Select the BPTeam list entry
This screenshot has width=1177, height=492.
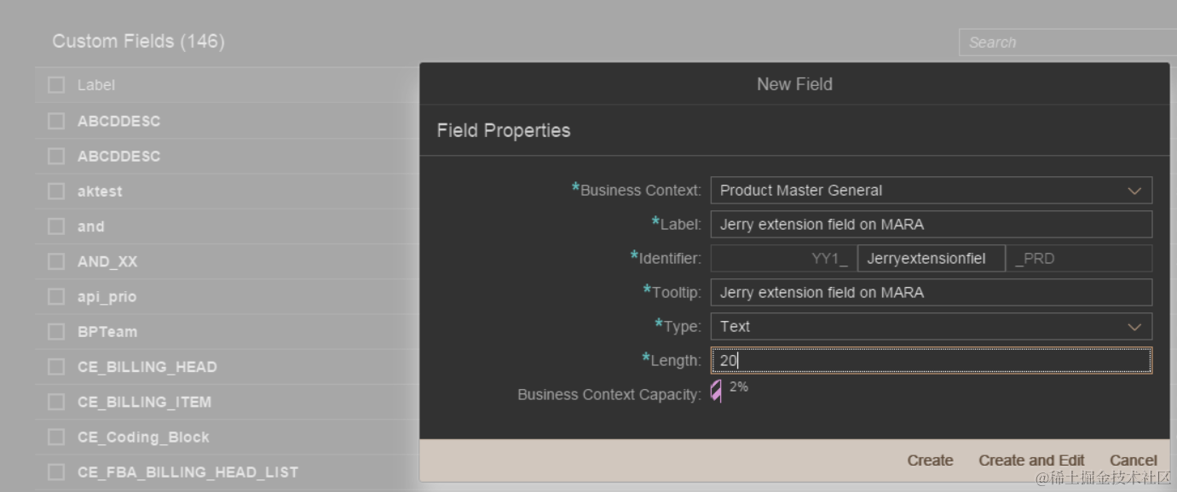pyautogui.click(x=107, y=332)
